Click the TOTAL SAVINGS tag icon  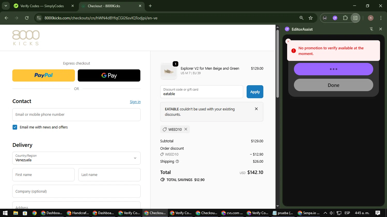pos(163,180)
